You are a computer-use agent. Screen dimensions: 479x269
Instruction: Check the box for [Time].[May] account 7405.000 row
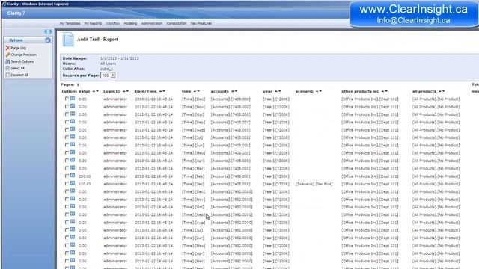[67, 153]
